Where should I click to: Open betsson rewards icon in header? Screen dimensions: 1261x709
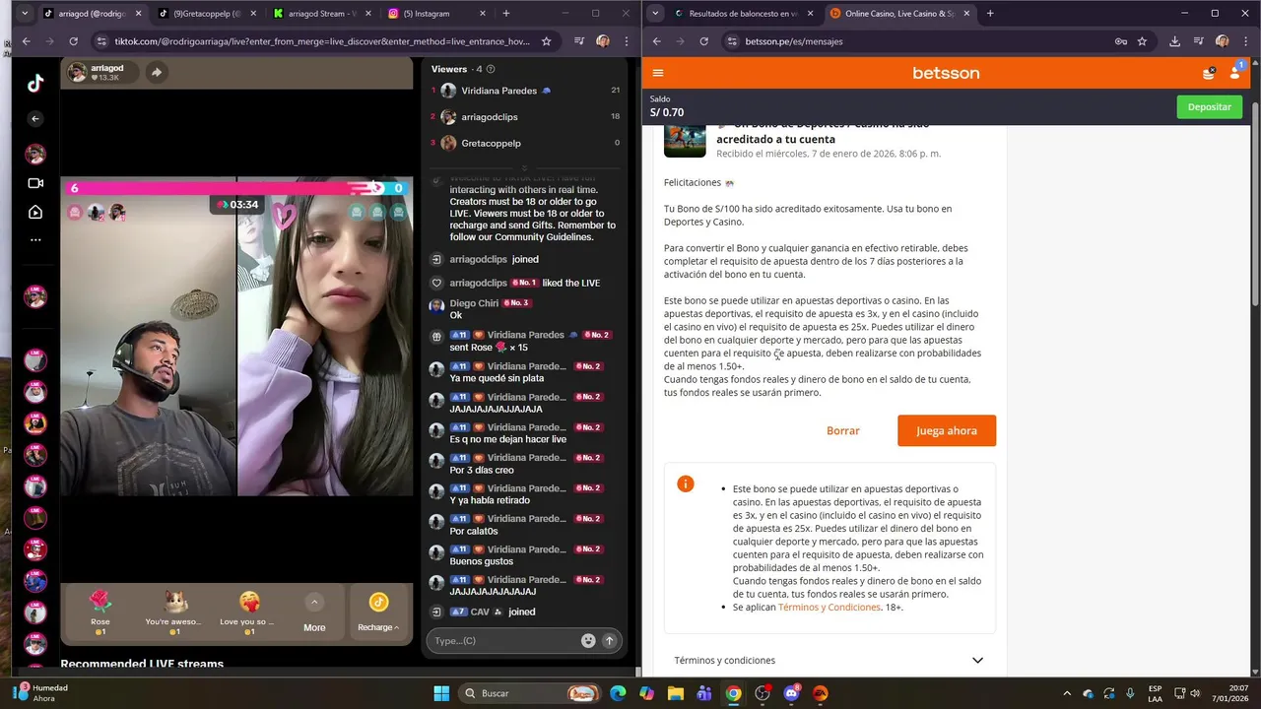[x=1209, y=73]
